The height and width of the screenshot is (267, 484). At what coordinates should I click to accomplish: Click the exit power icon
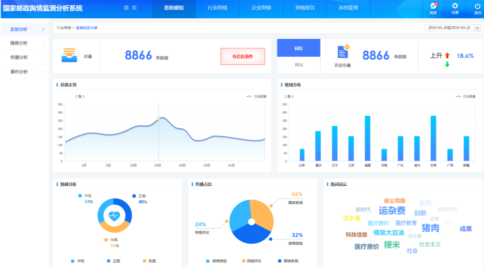pyautogui.click(x=477, y=6)
